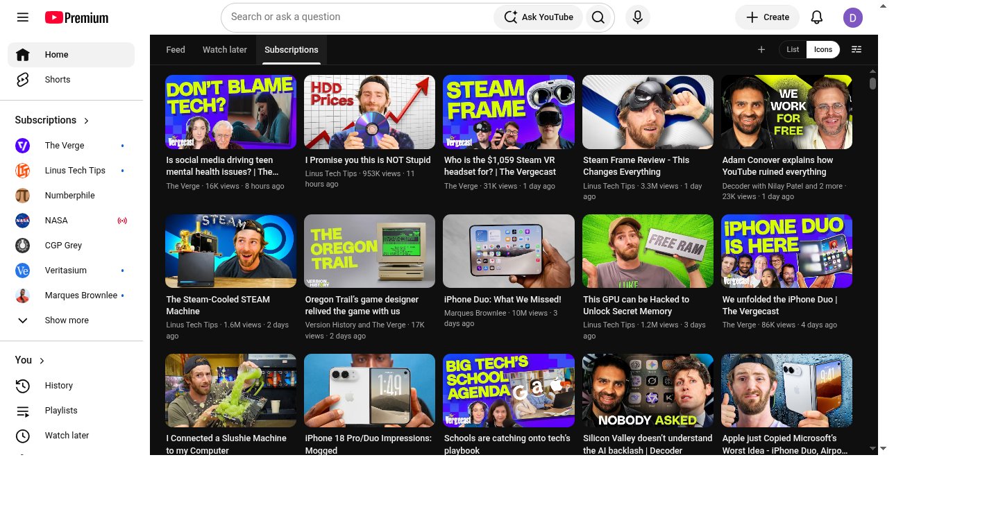Screen dimensions: 987x505
Task: Click the Playlists icon
Action: 23,411
